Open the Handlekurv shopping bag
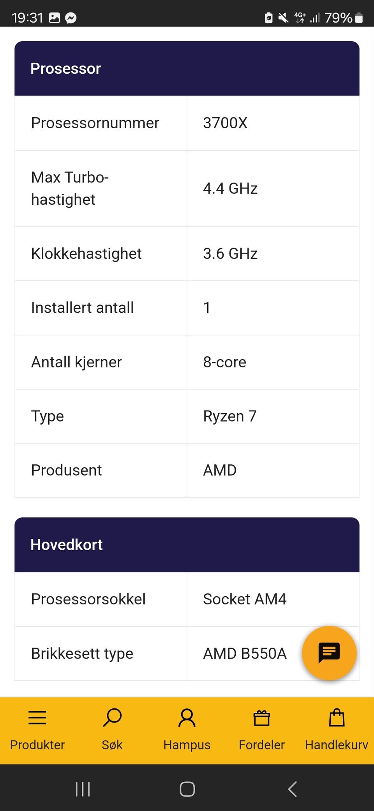This screenshot has width=374, height=811. (337, 717)
